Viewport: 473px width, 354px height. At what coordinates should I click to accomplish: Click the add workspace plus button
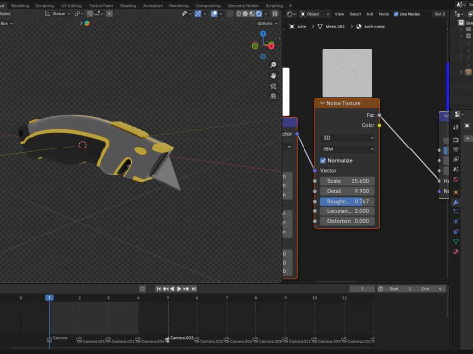click(290, 6)
